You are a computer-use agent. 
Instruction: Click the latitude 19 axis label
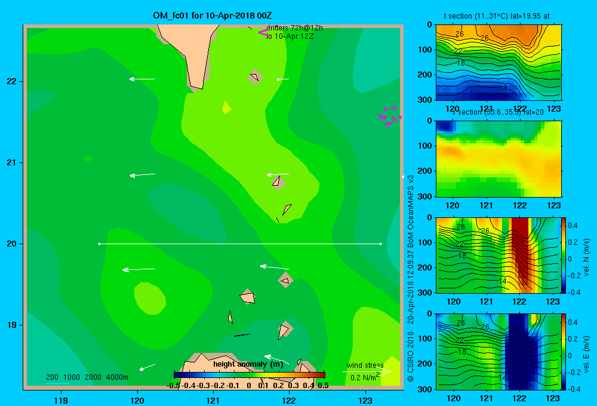pos(12,325)
